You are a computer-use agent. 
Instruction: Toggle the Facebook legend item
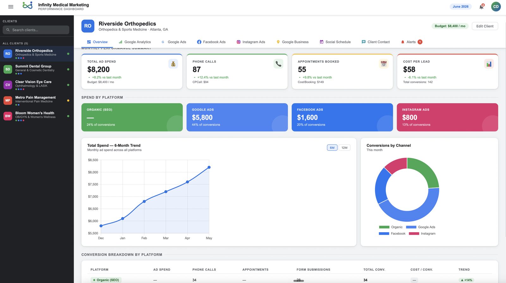(x=392, y=233)
